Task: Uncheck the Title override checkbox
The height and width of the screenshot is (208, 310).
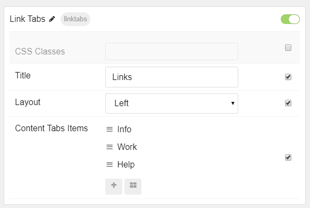Action: click(288, 77)
